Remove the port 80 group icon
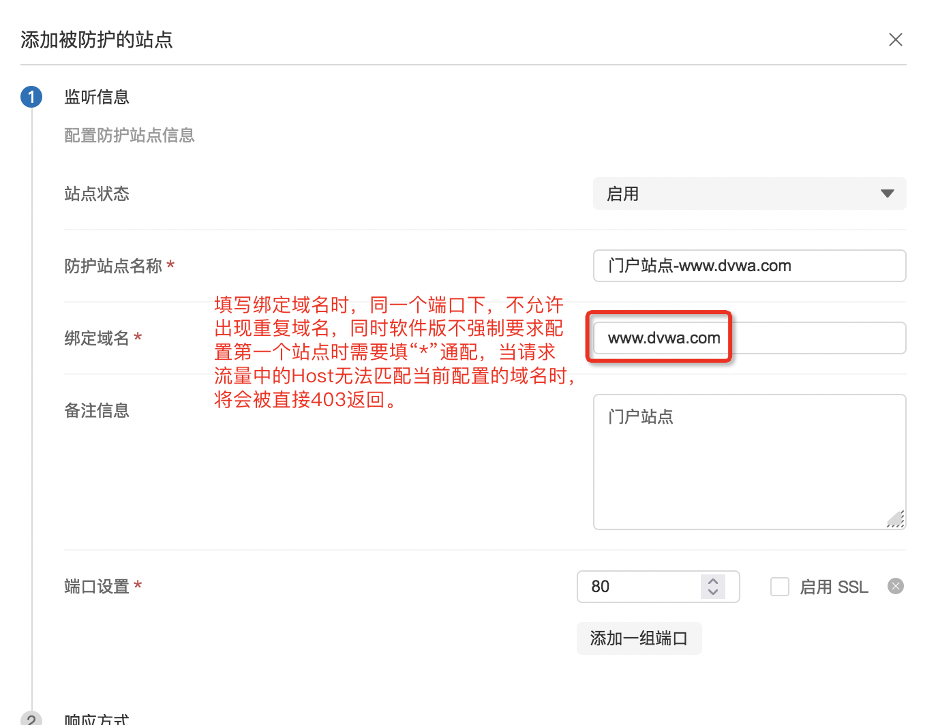Image resolution: width=938 pixels, height=725 pixels. (x=895, y=586)
